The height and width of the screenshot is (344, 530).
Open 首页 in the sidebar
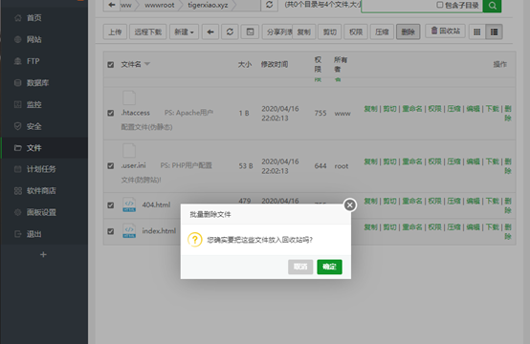(34, 18)
